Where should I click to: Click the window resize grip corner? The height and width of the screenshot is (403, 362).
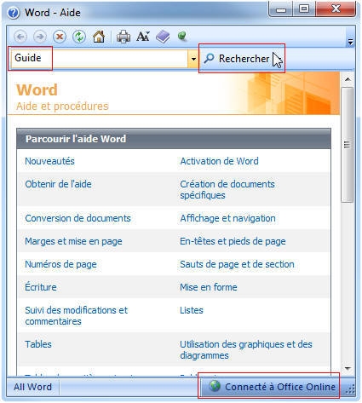350,389
